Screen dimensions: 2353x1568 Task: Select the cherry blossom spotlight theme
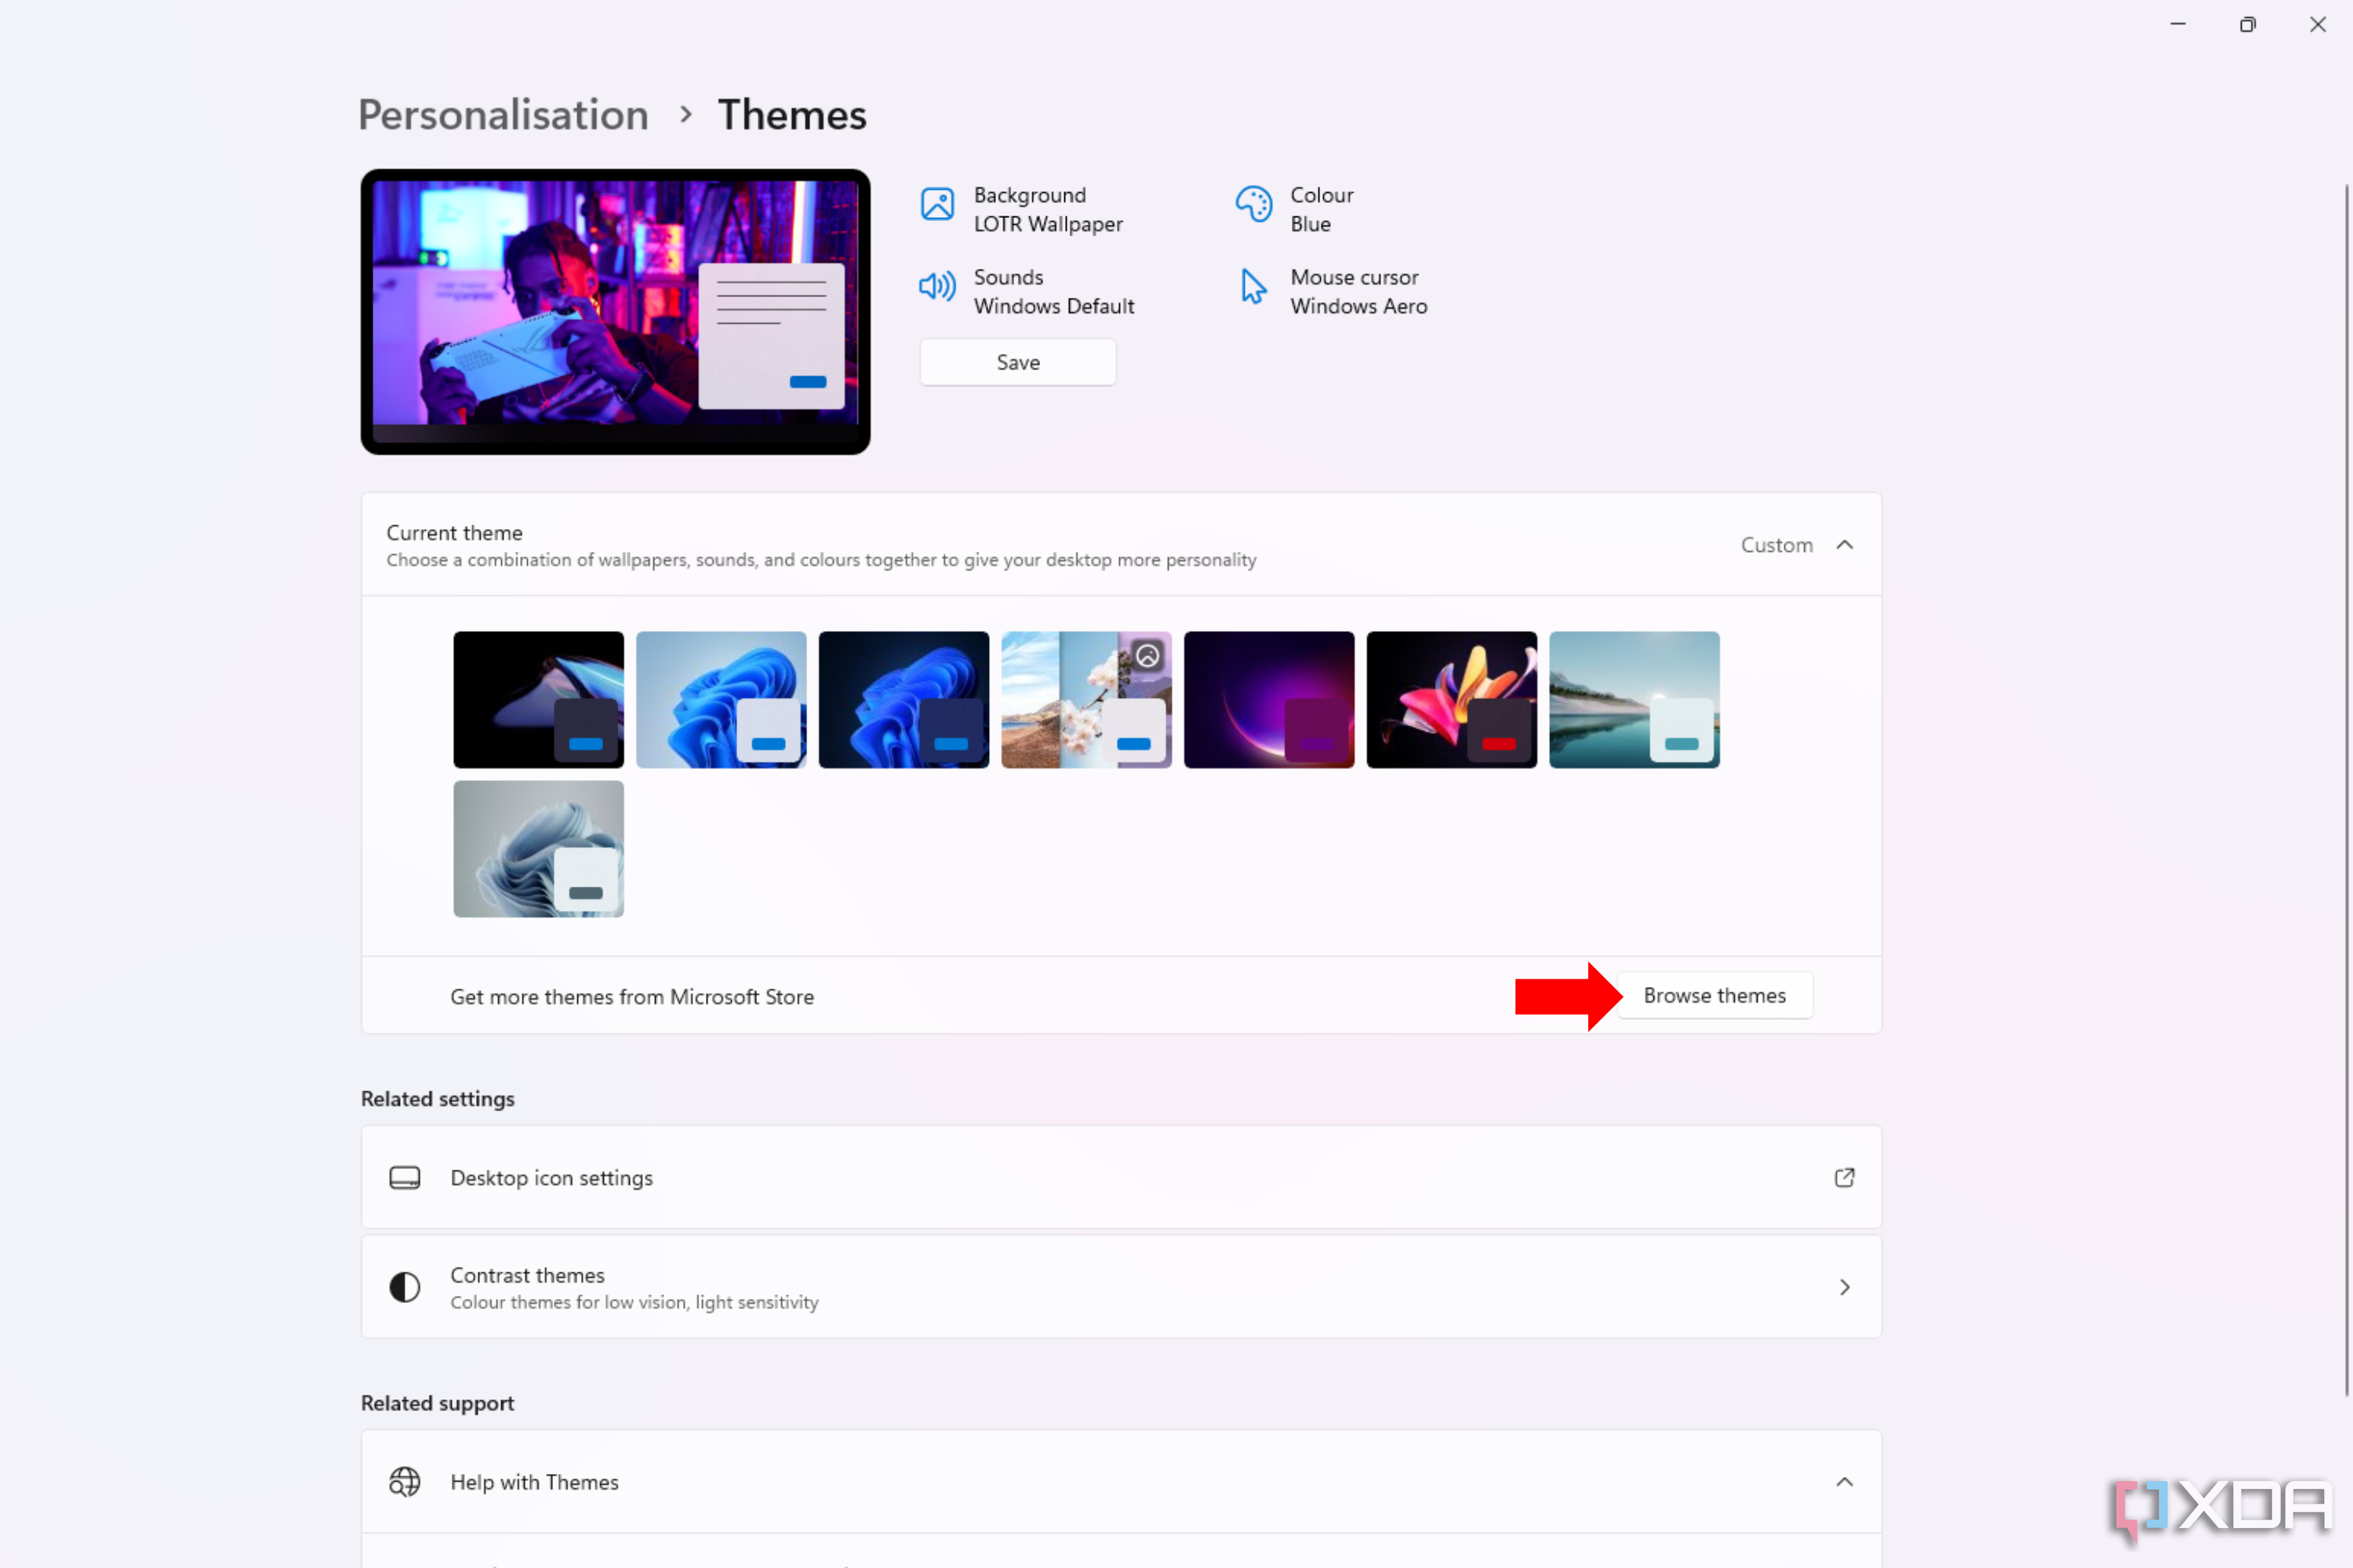coord(1086,700)
